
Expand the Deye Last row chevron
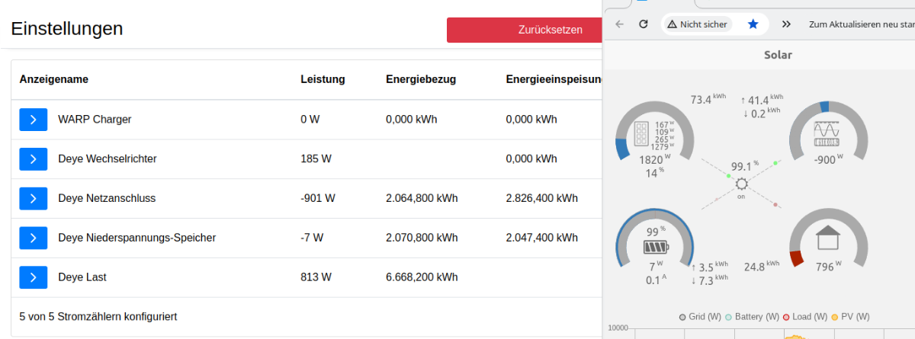coord(34,277)
